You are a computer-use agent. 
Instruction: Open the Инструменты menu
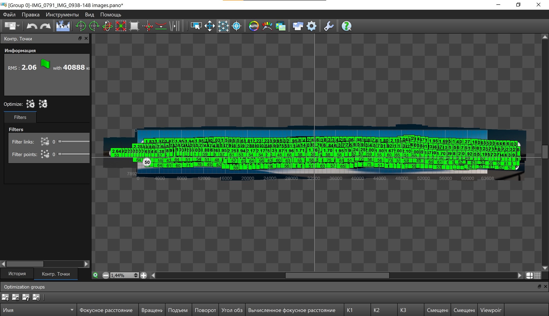point(62,14)
